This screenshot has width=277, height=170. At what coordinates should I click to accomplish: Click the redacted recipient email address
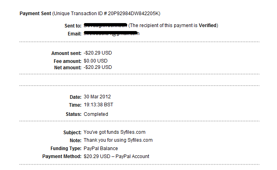(111, 33)
